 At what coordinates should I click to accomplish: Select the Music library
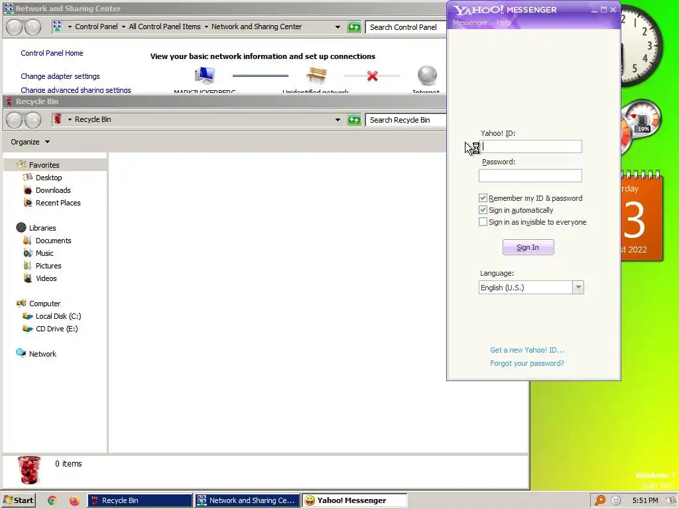(x=44, y=253)
